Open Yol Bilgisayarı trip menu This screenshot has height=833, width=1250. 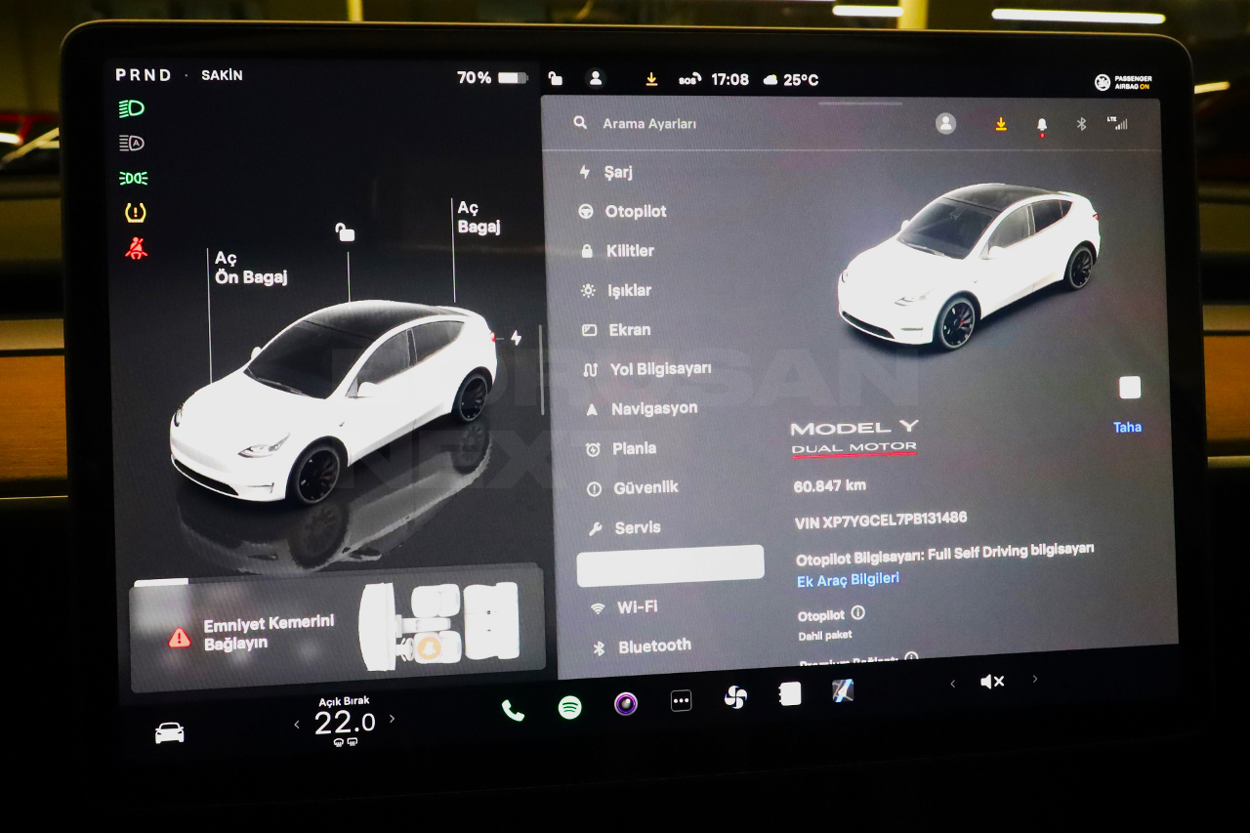pyautogui.click(x=646, y=369)
